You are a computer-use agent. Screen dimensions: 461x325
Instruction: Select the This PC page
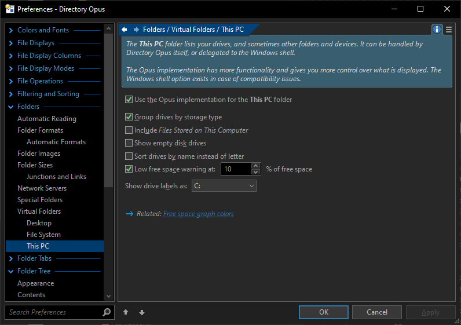point(54,246)
